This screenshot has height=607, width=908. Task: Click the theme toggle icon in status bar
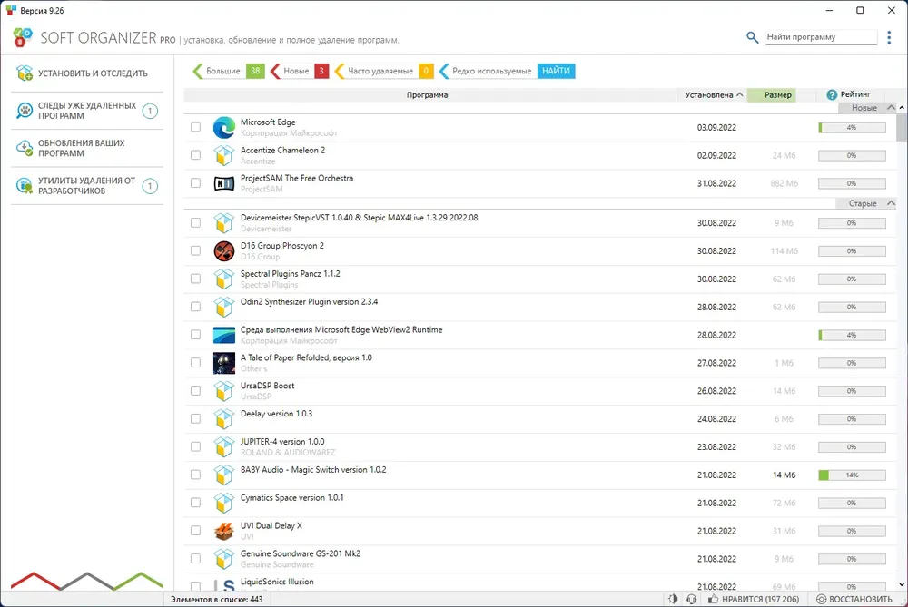(672, 599)
